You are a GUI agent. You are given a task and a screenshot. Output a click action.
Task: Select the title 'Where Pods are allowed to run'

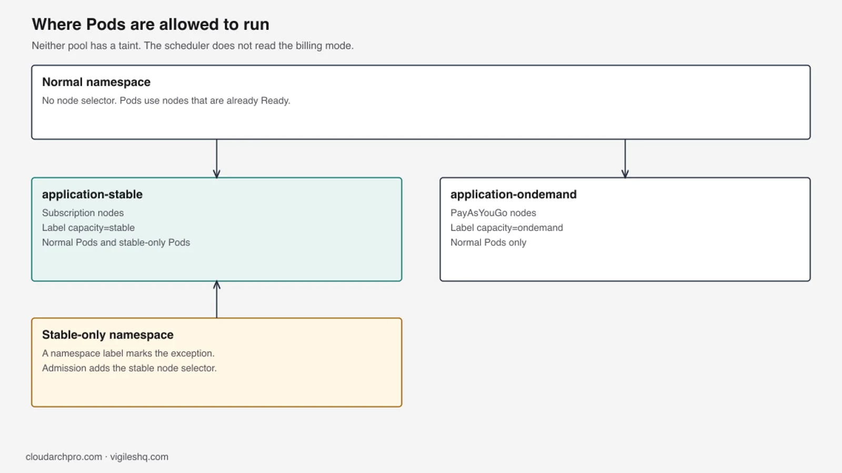click(151, 25)
